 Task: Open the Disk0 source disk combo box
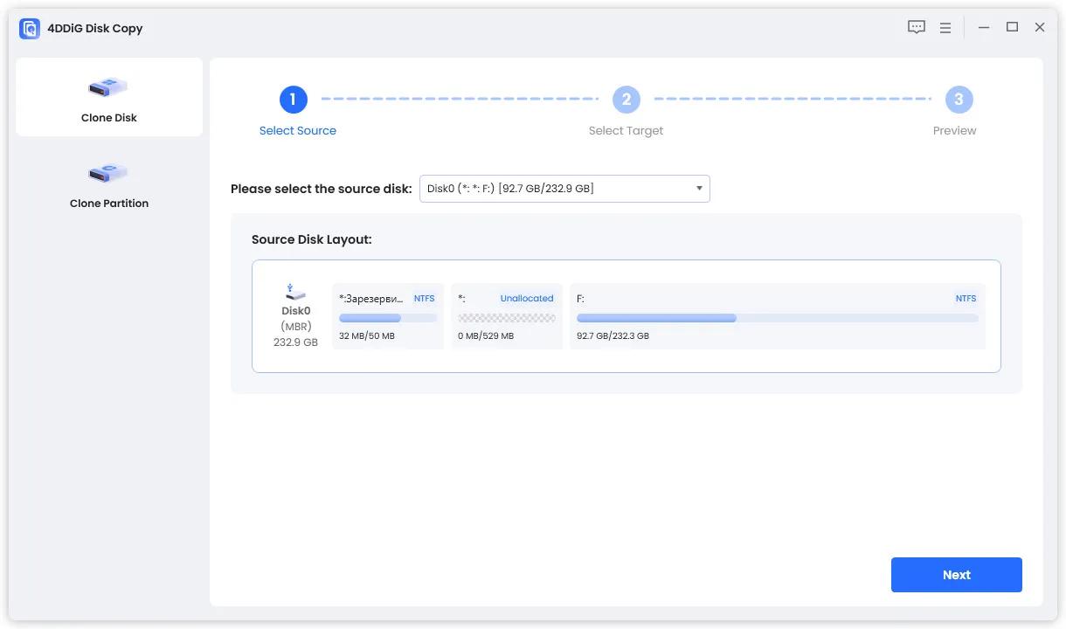pyautogui.click(x=564, y=189)
